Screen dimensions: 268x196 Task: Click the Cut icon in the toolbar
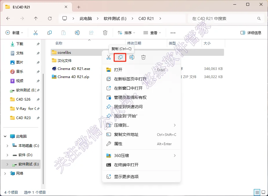point(36,33)
